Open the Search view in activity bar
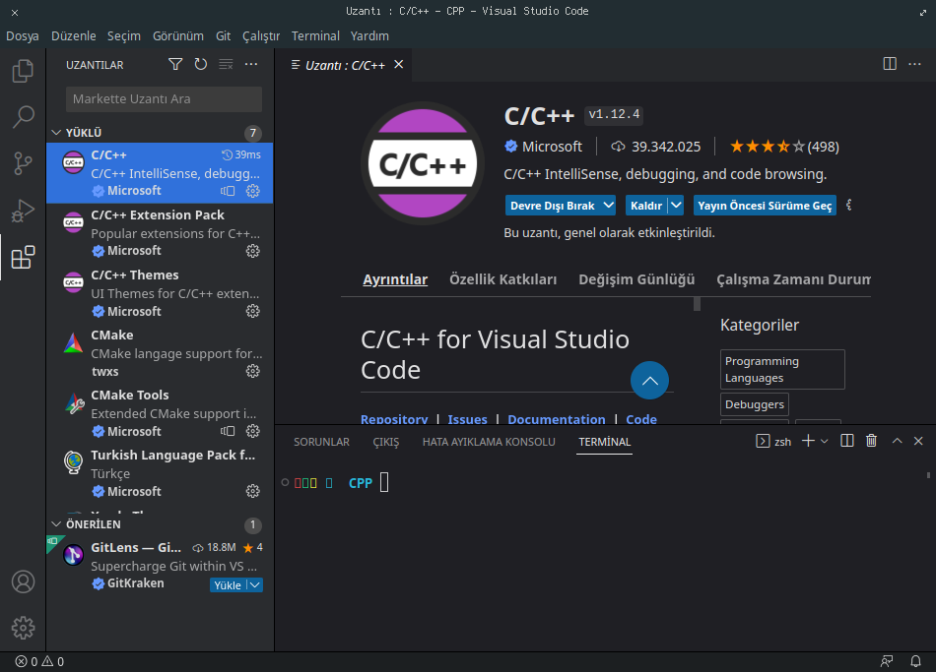This screenshot has height=672, width=936. 23,117
